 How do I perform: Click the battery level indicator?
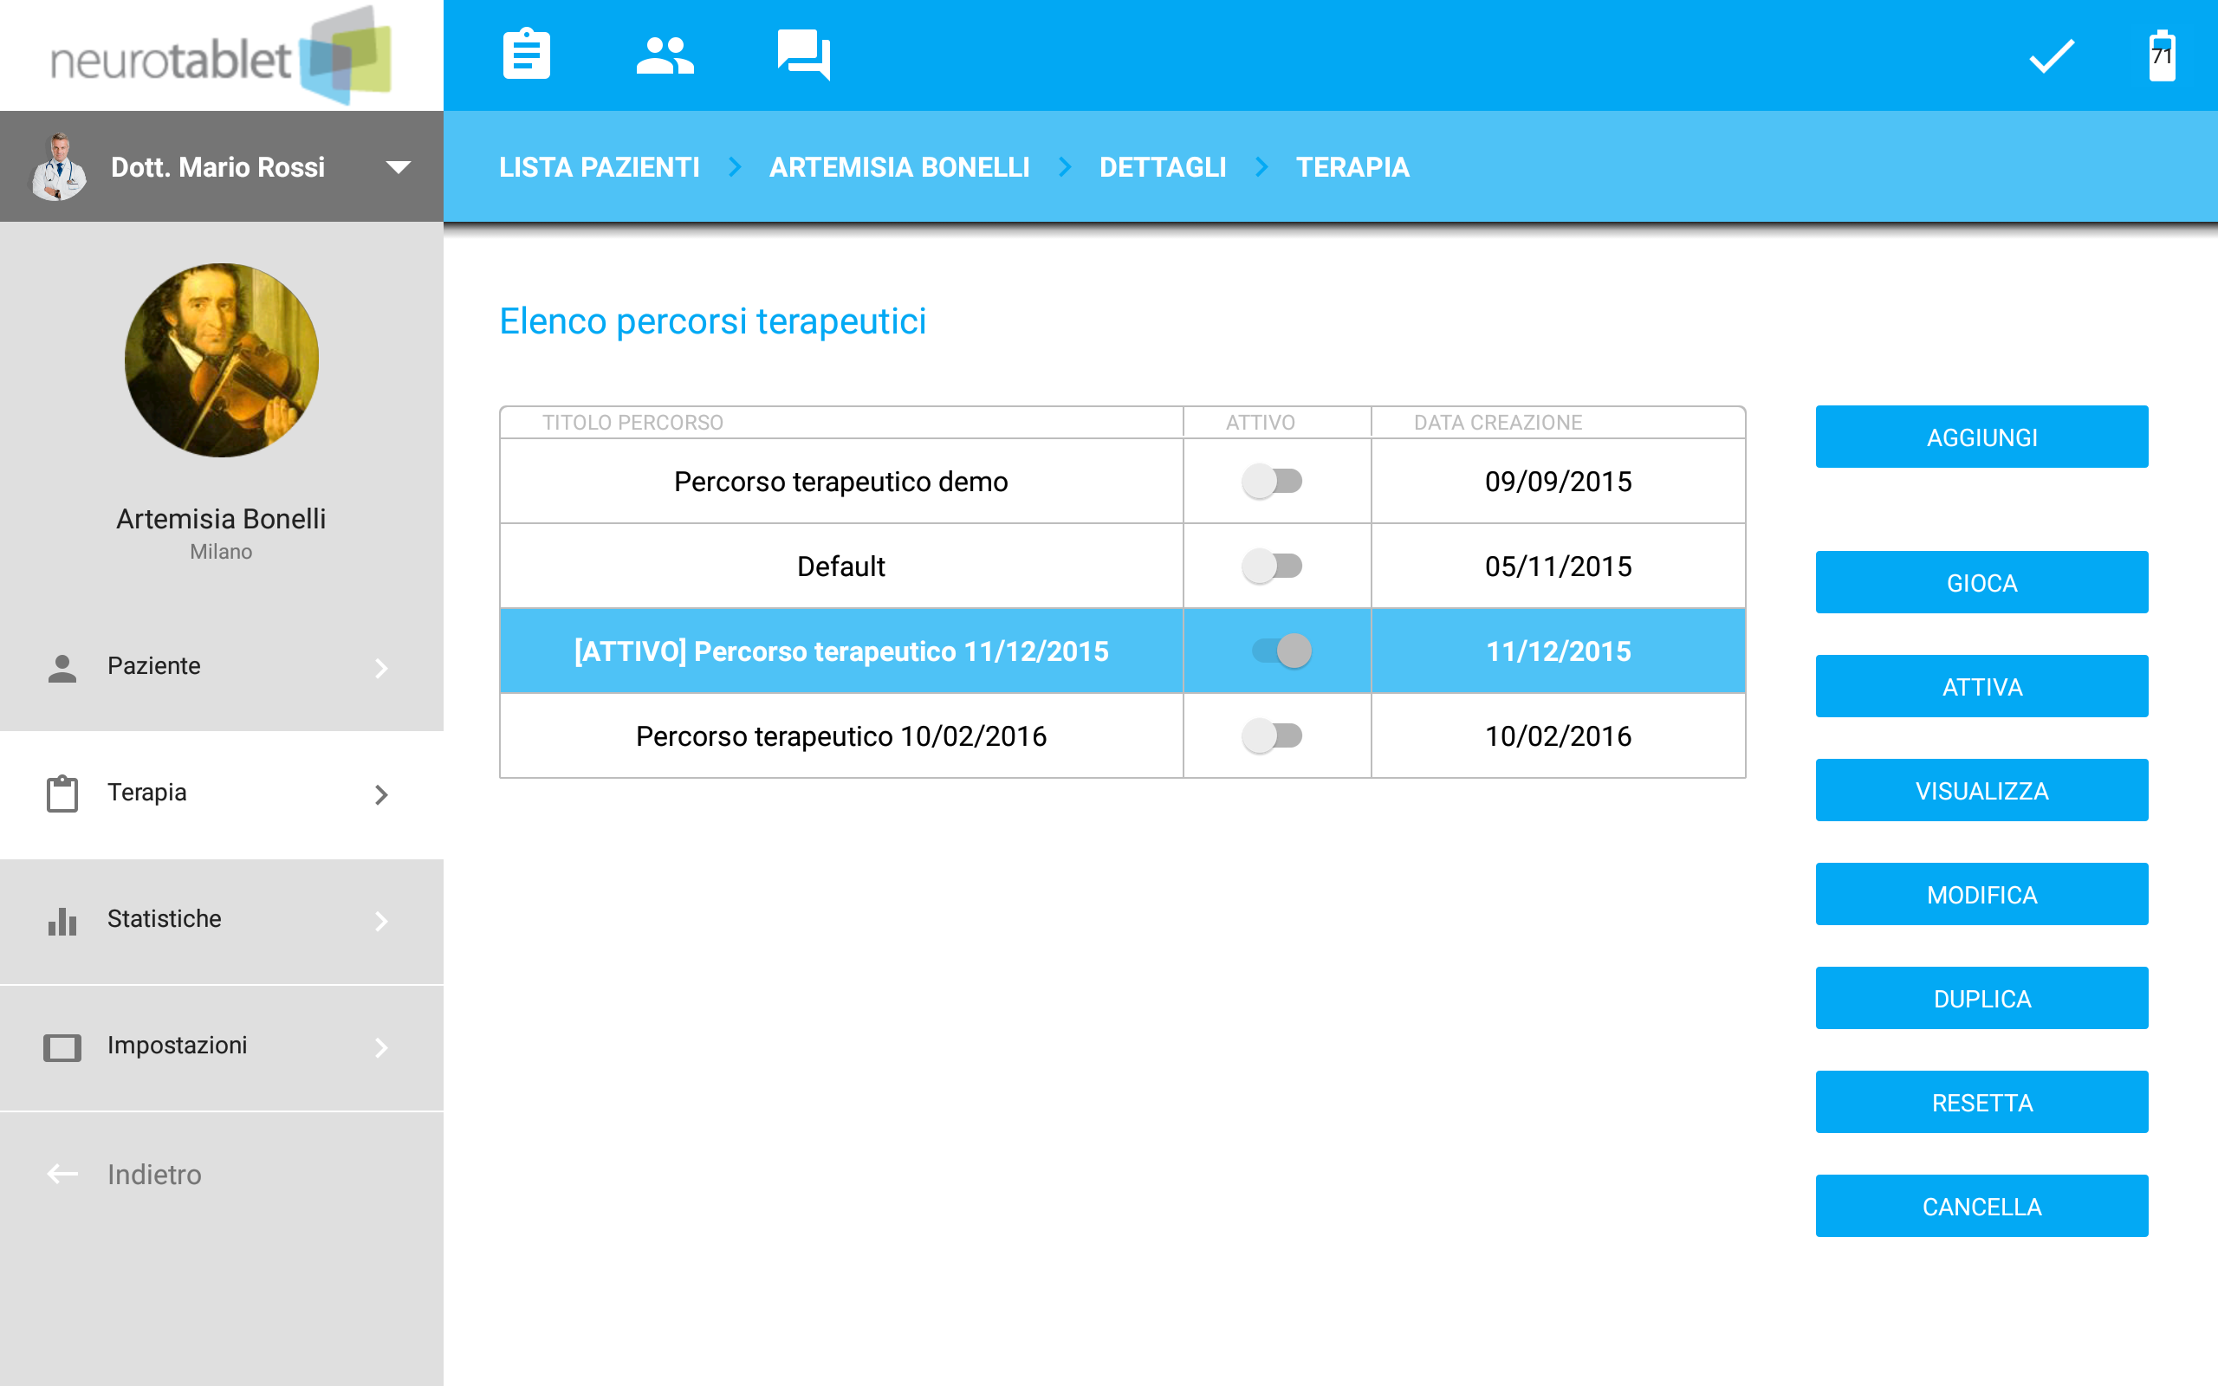click(x=2161, y=56)
